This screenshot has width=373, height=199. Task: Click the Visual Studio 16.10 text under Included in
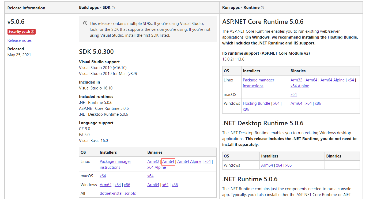pos(96,88)
